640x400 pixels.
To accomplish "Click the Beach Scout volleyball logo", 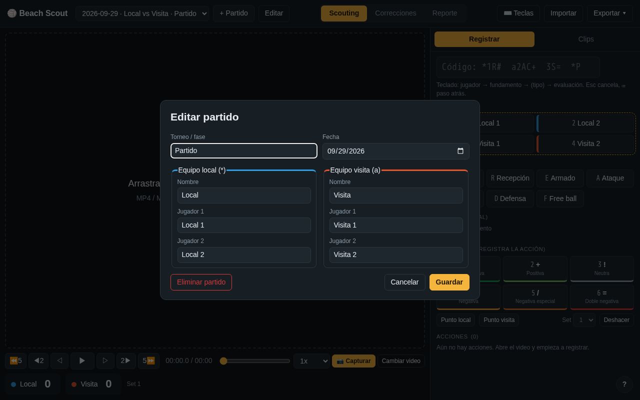I will [12, 13].
